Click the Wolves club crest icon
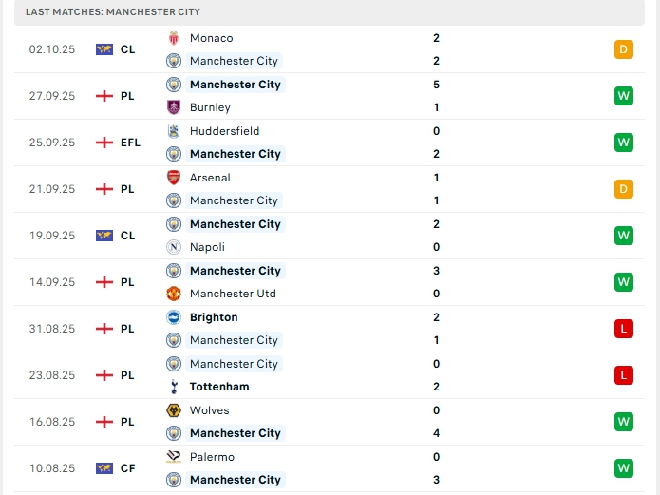Screen dimensions: 660x495 pos(173,410)
